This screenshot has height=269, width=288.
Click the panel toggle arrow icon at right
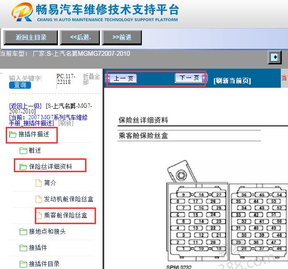coord(275,57)
